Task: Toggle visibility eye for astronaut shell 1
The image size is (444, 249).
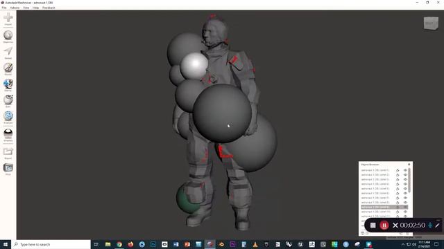Action: click(405, 170)
